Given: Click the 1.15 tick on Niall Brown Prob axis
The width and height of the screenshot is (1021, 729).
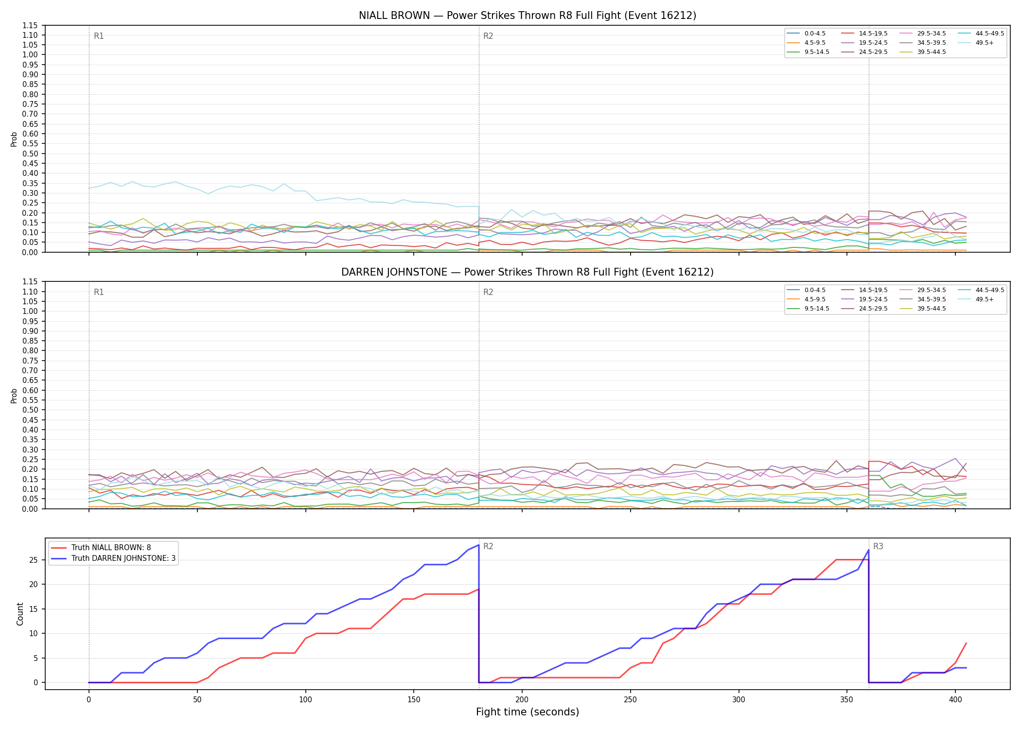Looking at the screenshot, I should click(30, 25).
